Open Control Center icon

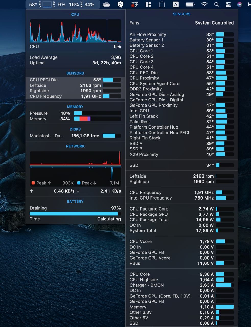pyautogui.click(x=228, y=4)
